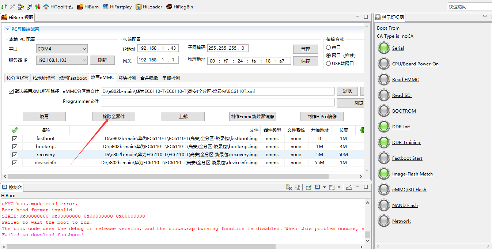Viewport: 492px width, 249px height.
Task: Click the 烧写 burn button
Action: 44,116
